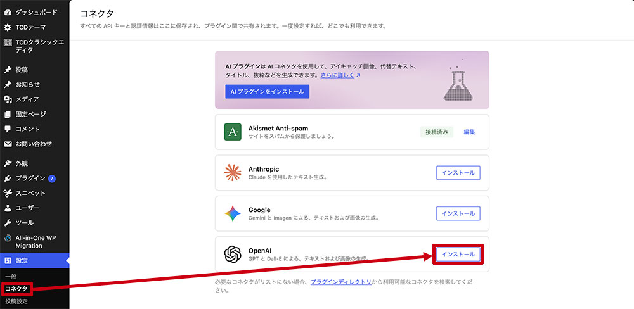The image size is (634, 309).
Task: Click the 固定ページ pages icon
Action: click(x=7, y=115)
